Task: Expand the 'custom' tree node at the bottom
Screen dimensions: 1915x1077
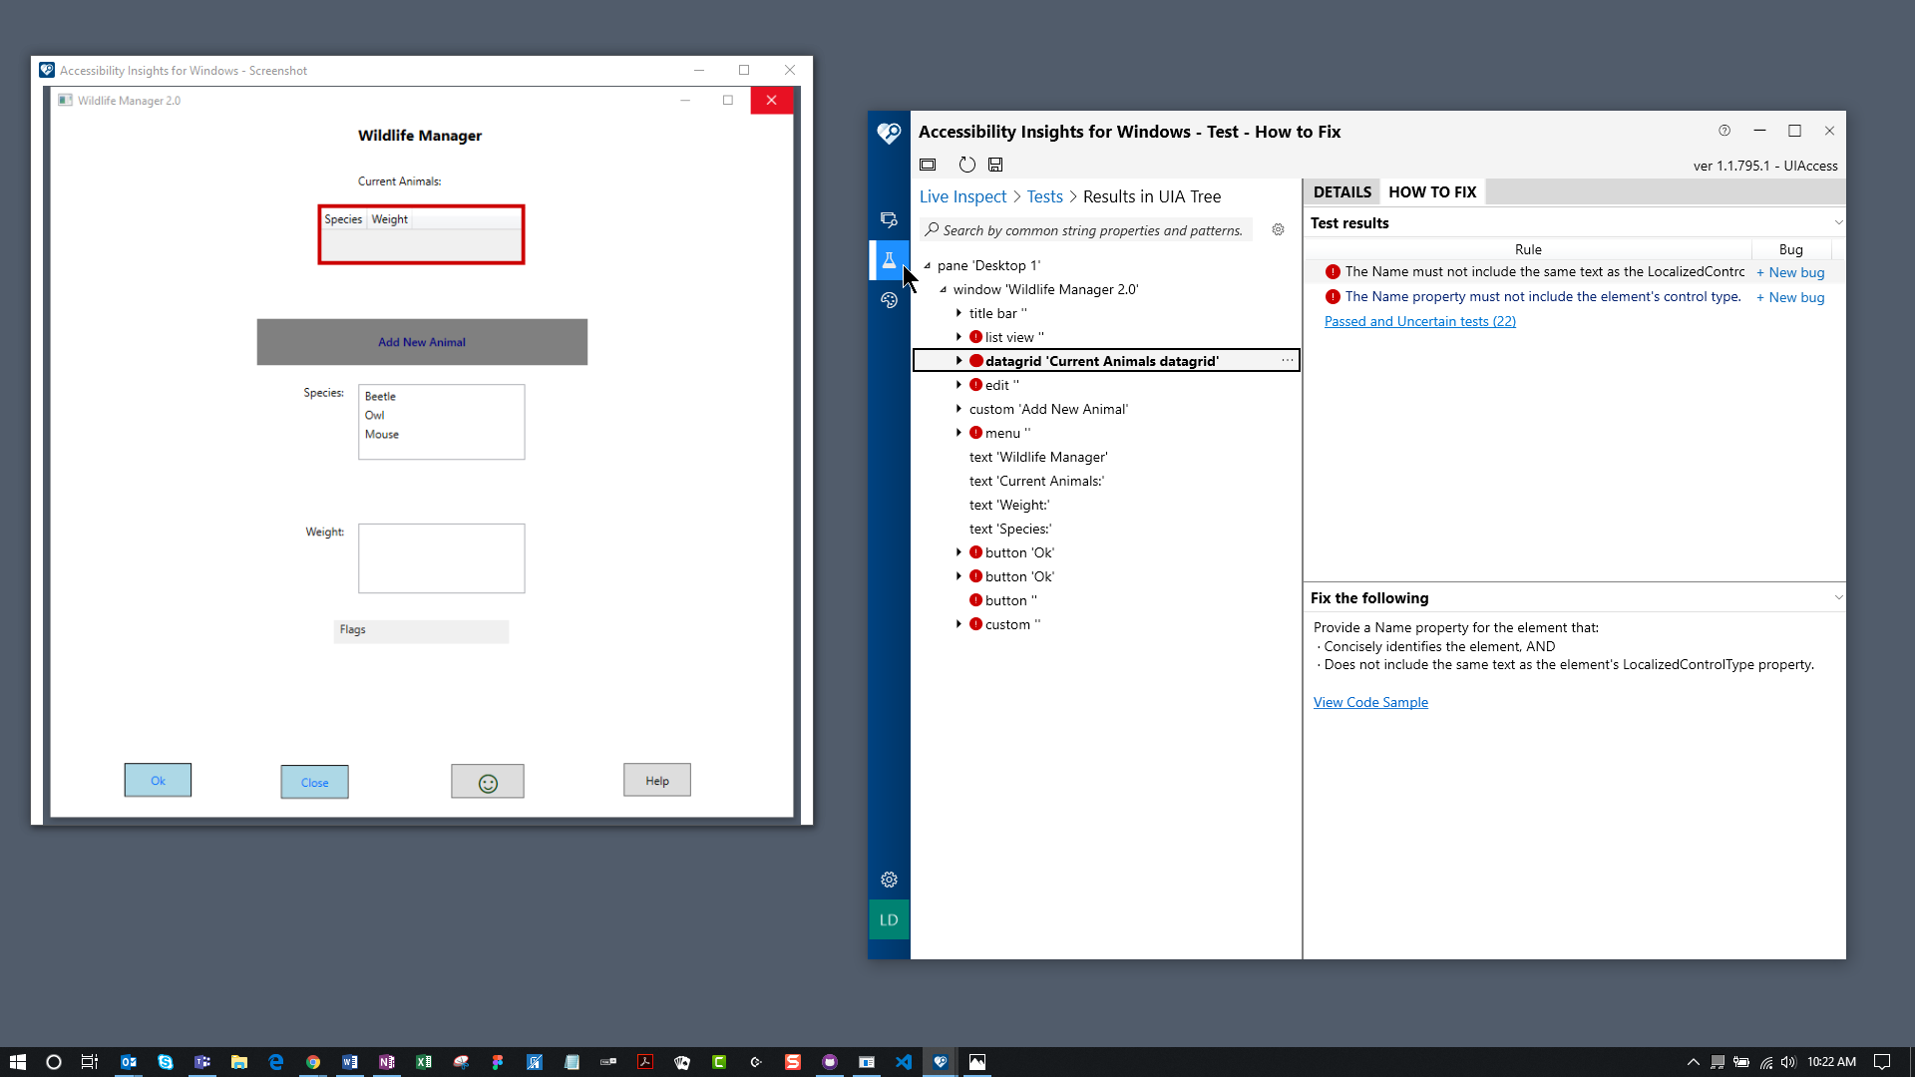Action: (959, 624)
